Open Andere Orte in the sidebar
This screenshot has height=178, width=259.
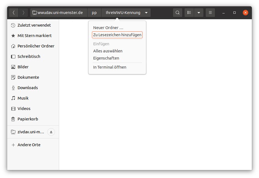tap(29, 145)
